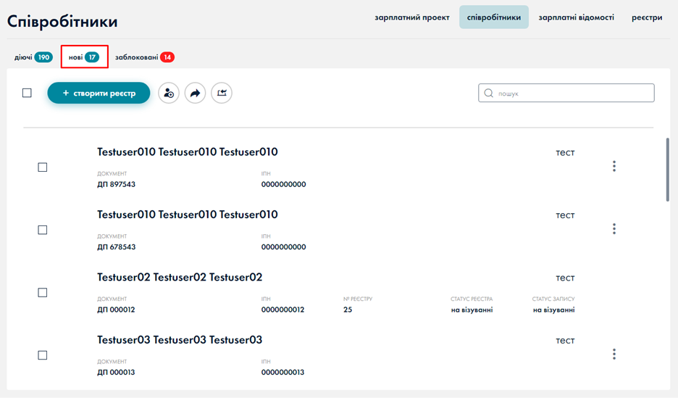The height and width of the screenshot is (398, 678).
Task: Open 'зарплатні відомості' menu item
Action: tap(576, 17)
